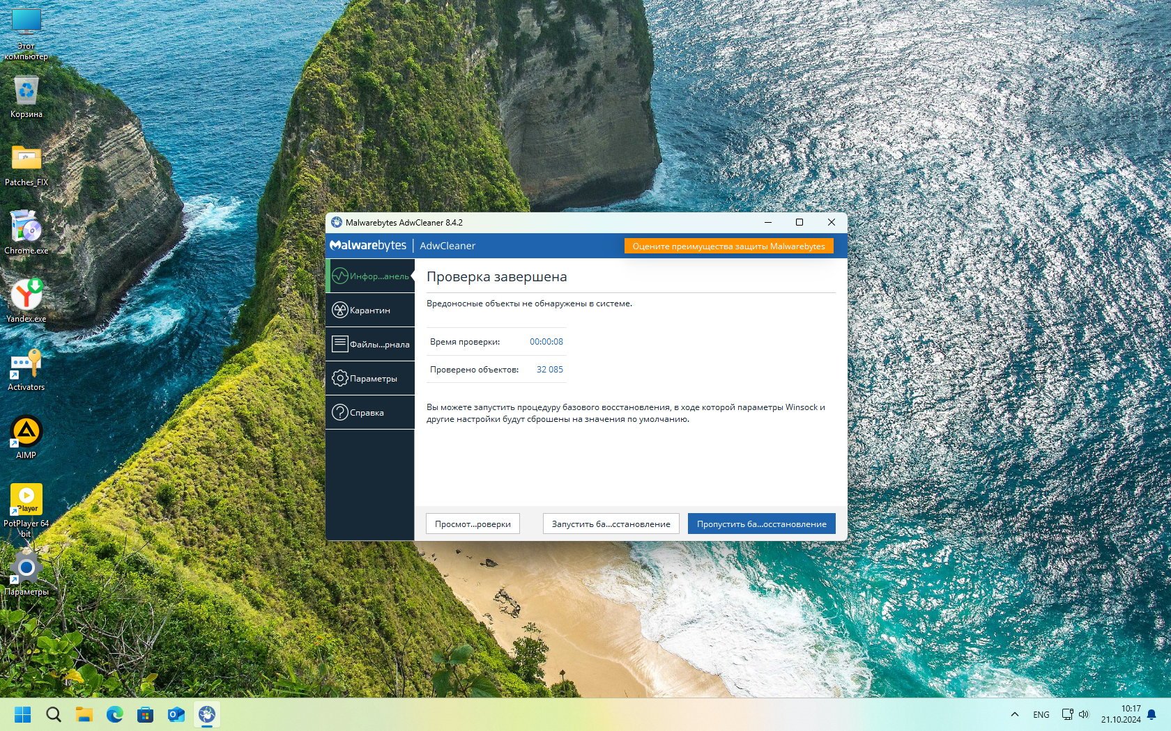Click scan time value 00:00:08
Viewport: 1171px width, 731px height.
pos(546,342)
